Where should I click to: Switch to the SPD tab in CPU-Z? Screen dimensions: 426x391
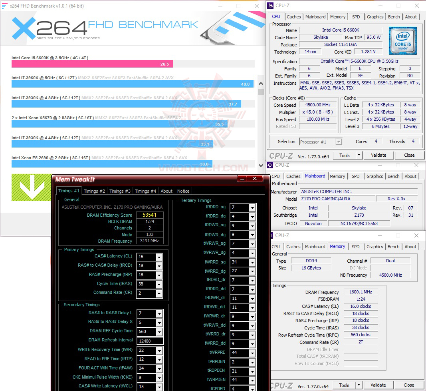(x=355, y=16)
